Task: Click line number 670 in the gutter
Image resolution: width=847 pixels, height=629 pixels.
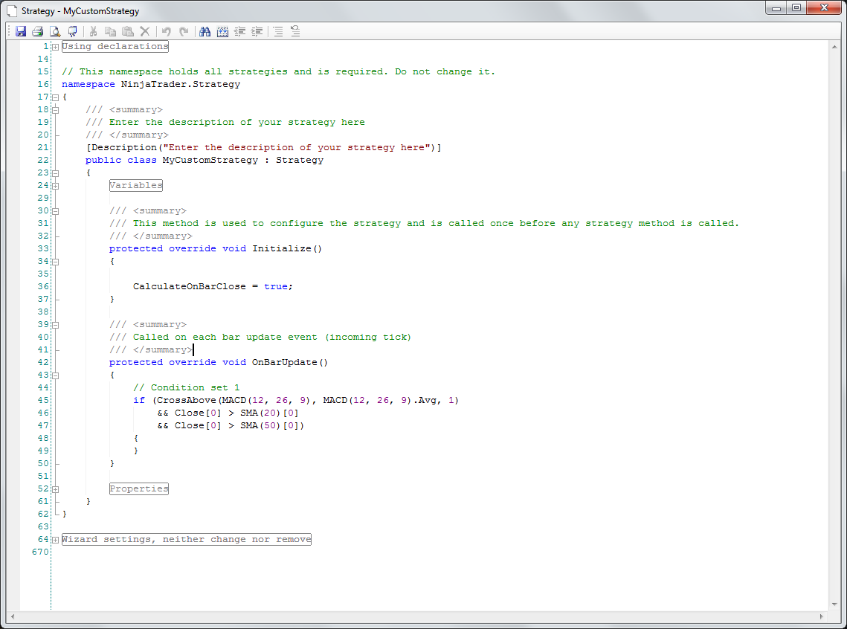Action: pos(40,552)
